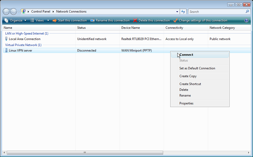Choose Create Copy from context menu
The width and height of the screenshot is (253, 157).
[x=200, y=76]
